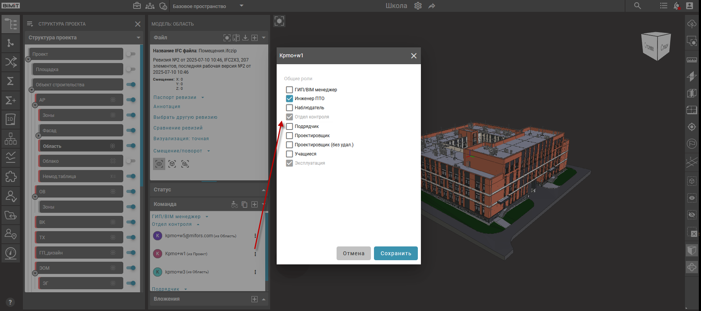Image resolution: width=701 pixels, height=311 pixels.
Task: Click the share arrow next to Школа
Action: (432, 6)
